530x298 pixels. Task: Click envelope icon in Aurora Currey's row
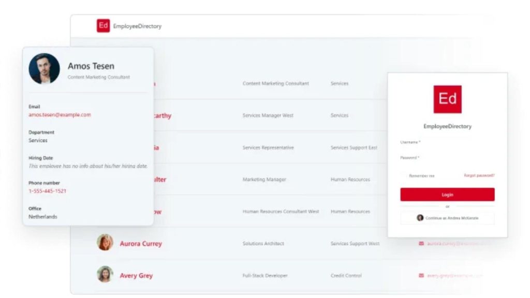click(421, 243)
